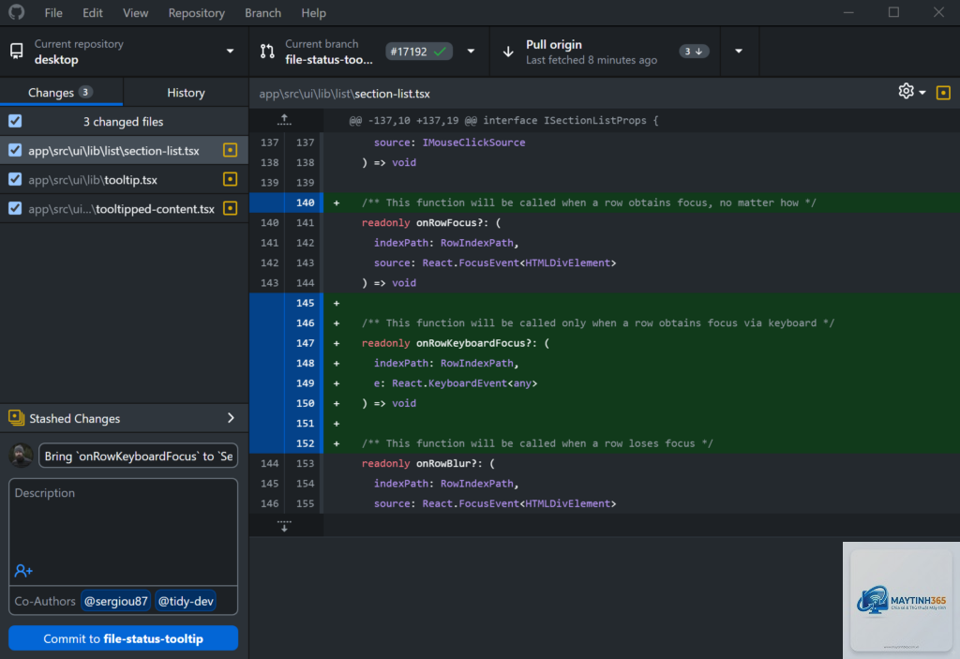Click the Description text area
Image resolution: width=960 pixels, height=659 pixels.
click(x=123, y=532)
